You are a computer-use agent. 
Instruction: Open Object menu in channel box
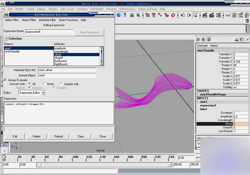214,46
